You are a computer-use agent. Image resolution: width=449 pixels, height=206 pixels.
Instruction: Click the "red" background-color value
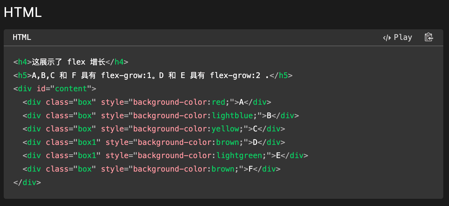point(218,102)
